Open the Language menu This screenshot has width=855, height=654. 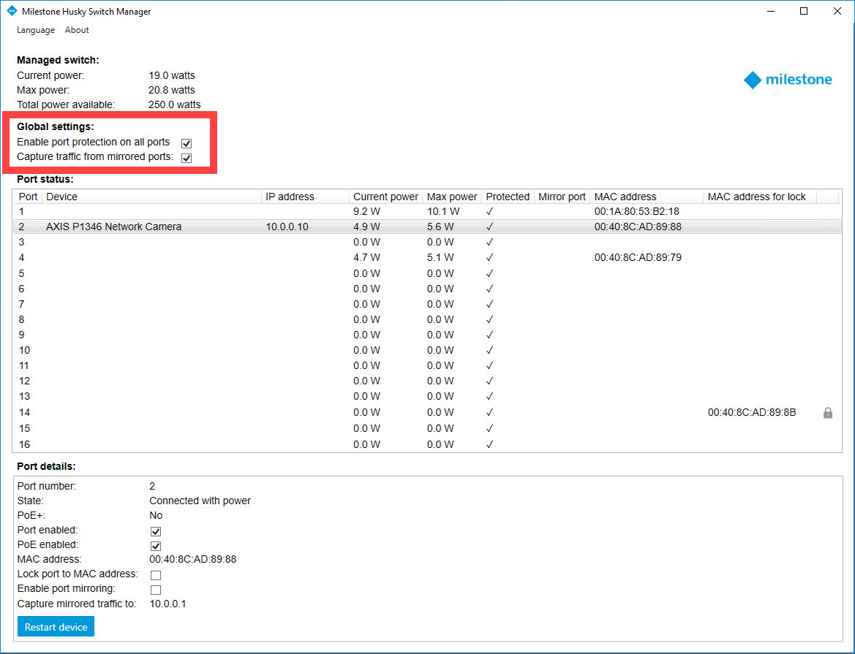[x=36, y=30]
